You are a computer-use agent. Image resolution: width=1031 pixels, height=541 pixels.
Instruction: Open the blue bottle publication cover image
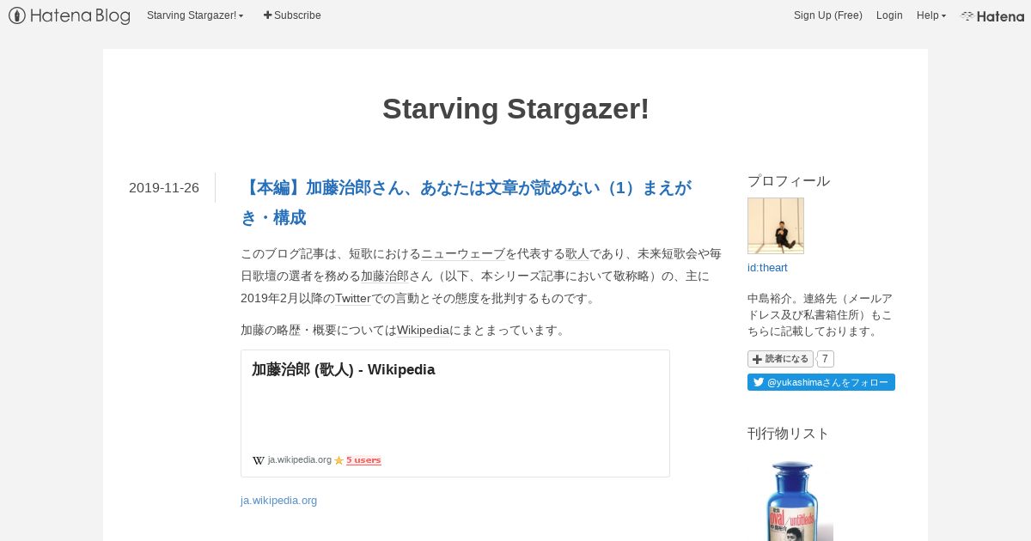pos(790,501)
